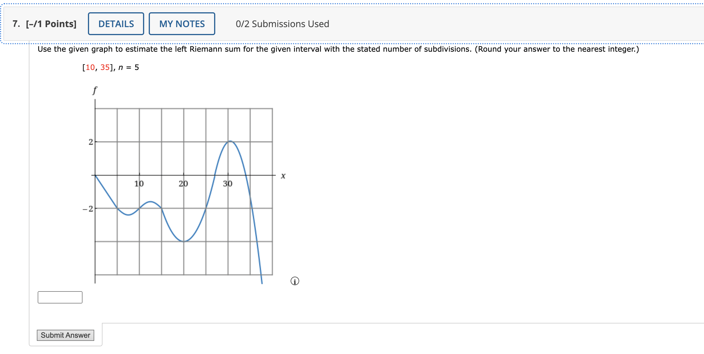Open MY NOTES for this question
The height and width of the screenshot is (354, 704).
point(182,24)
